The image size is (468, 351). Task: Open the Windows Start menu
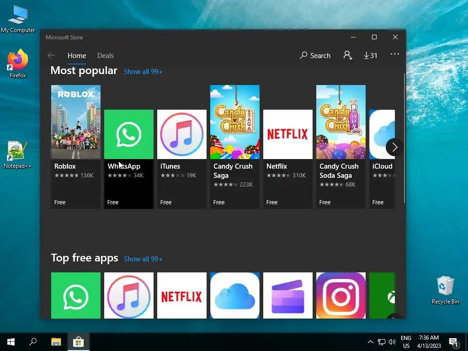click(11, 342)
